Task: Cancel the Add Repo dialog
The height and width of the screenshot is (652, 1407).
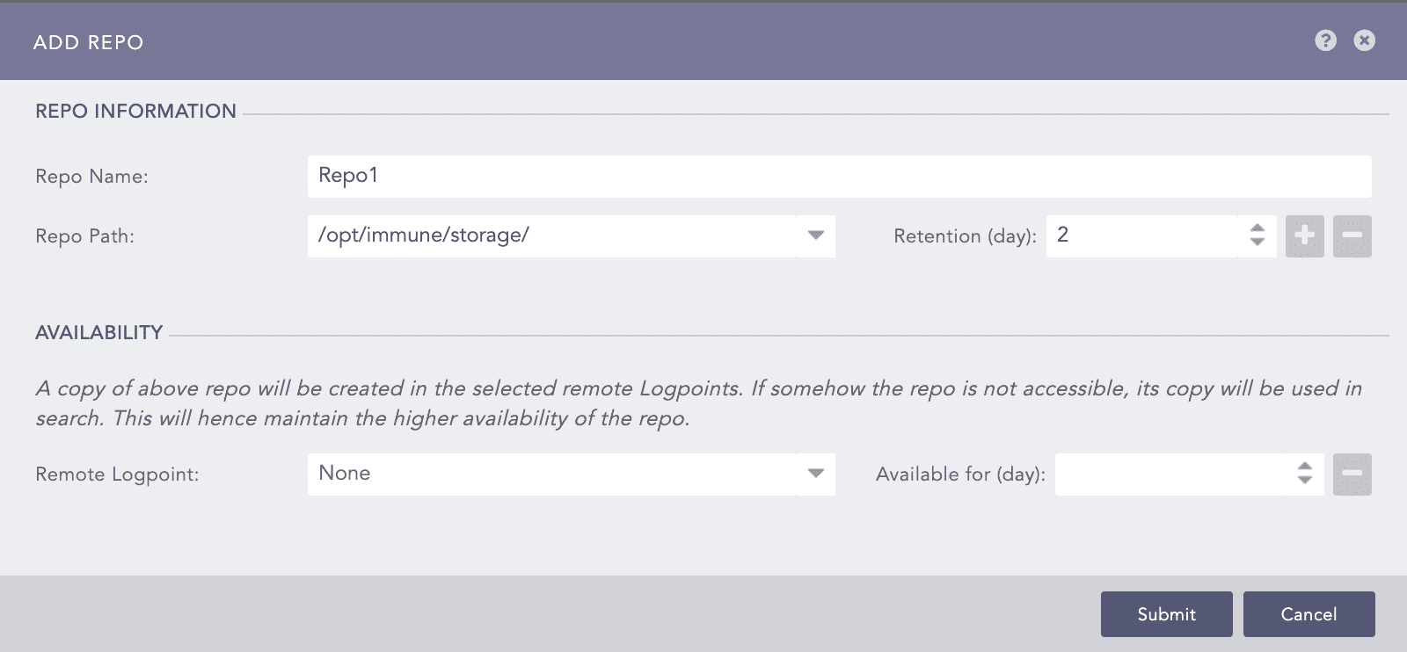Action: 1309,613
